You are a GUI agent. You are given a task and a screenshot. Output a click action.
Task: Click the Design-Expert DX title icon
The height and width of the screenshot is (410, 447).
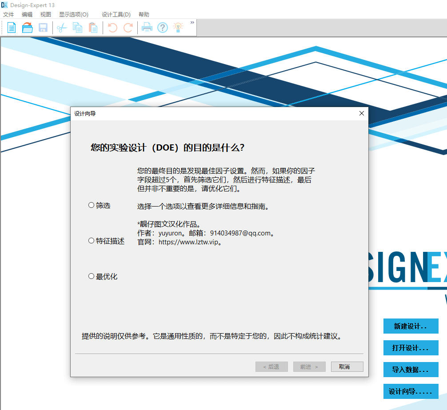(x=4, y=5)
